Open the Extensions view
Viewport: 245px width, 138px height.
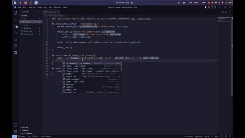point(15,33)
